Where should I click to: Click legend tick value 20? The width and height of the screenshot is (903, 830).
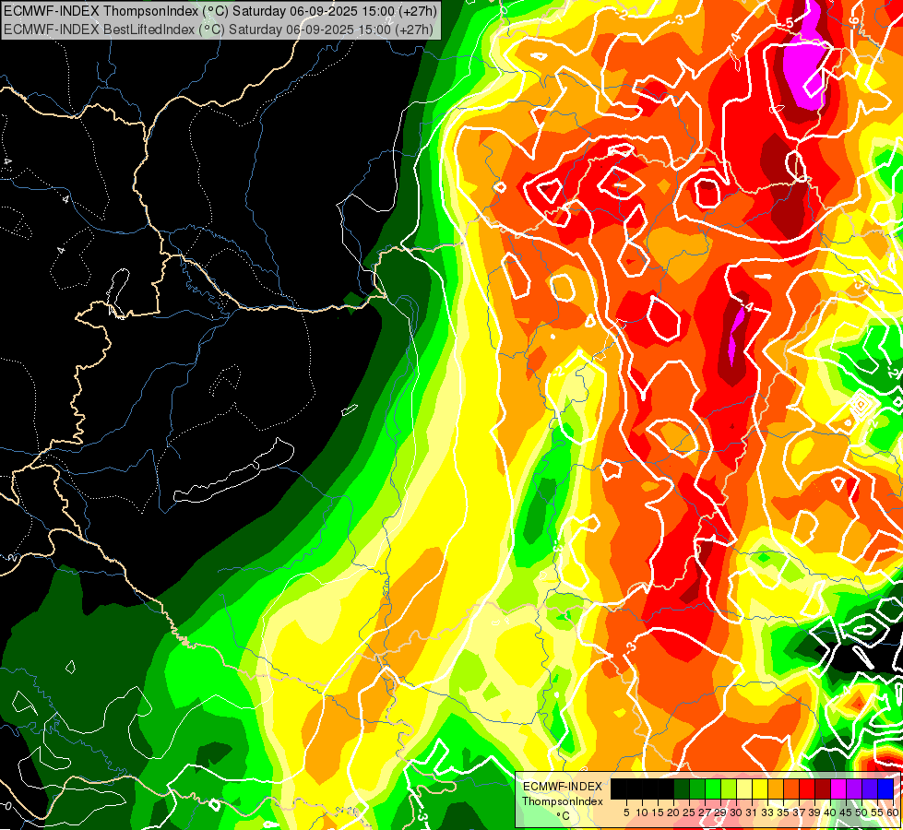[674, 812]
